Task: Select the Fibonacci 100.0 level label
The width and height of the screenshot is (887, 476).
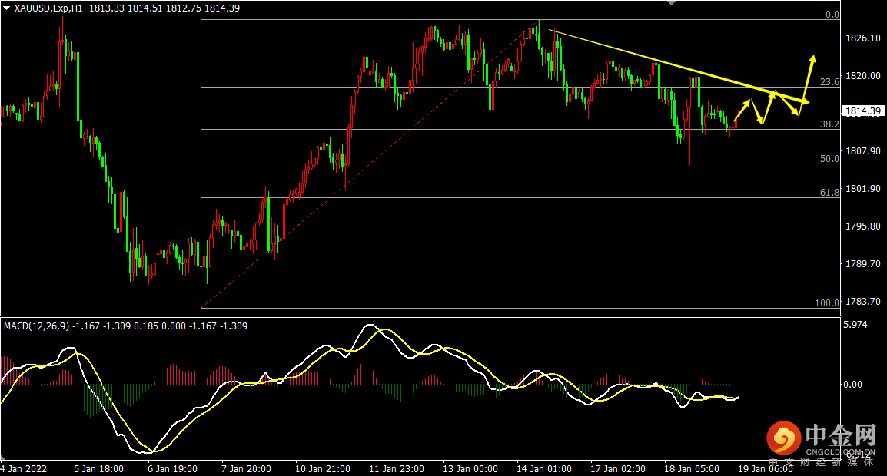Action: point(827,303)
